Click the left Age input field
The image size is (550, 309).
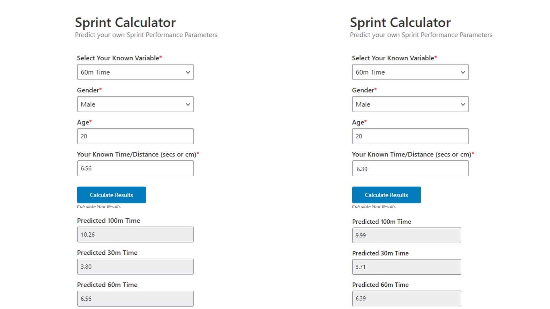pyautogui.click(x=135, y=136)
